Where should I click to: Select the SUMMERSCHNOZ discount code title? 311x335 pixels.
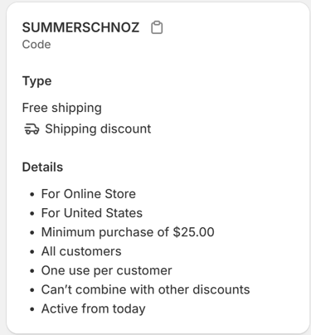pyautogui.click(x=80, y=27)
